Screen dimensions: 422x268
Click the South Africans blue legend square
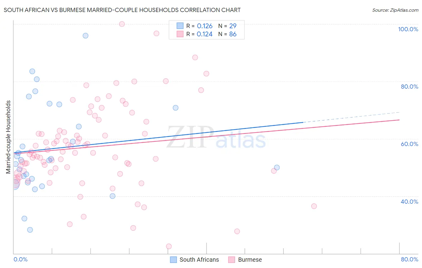(x=173, y=260)
